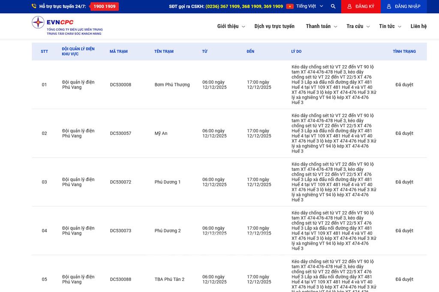Expand the Tra cứu menu
The height and width of the screenshot is (292, 439).
tap(358, 26)
